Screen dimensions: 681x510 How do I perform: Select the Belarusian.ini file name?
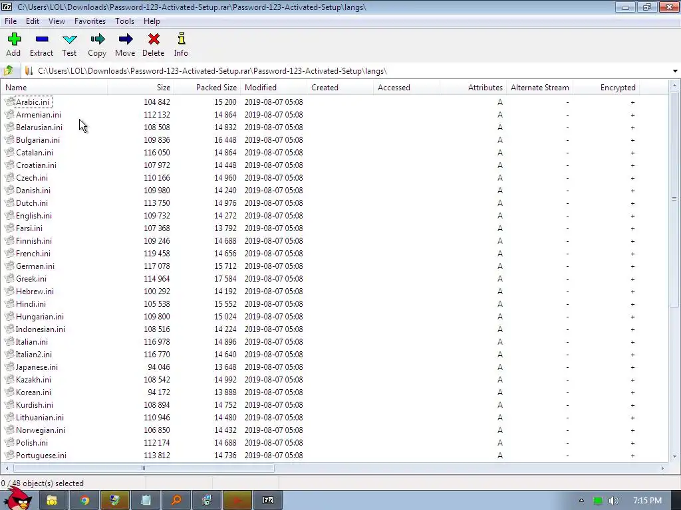pyautogui.click(x=39, y=127)
